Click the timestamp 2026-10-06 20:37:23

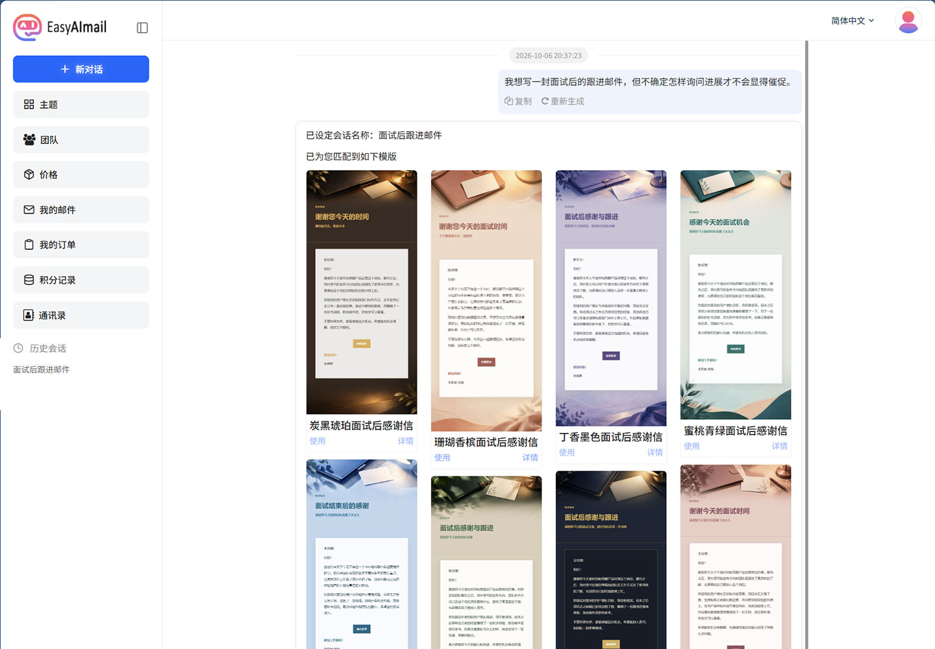549,56
